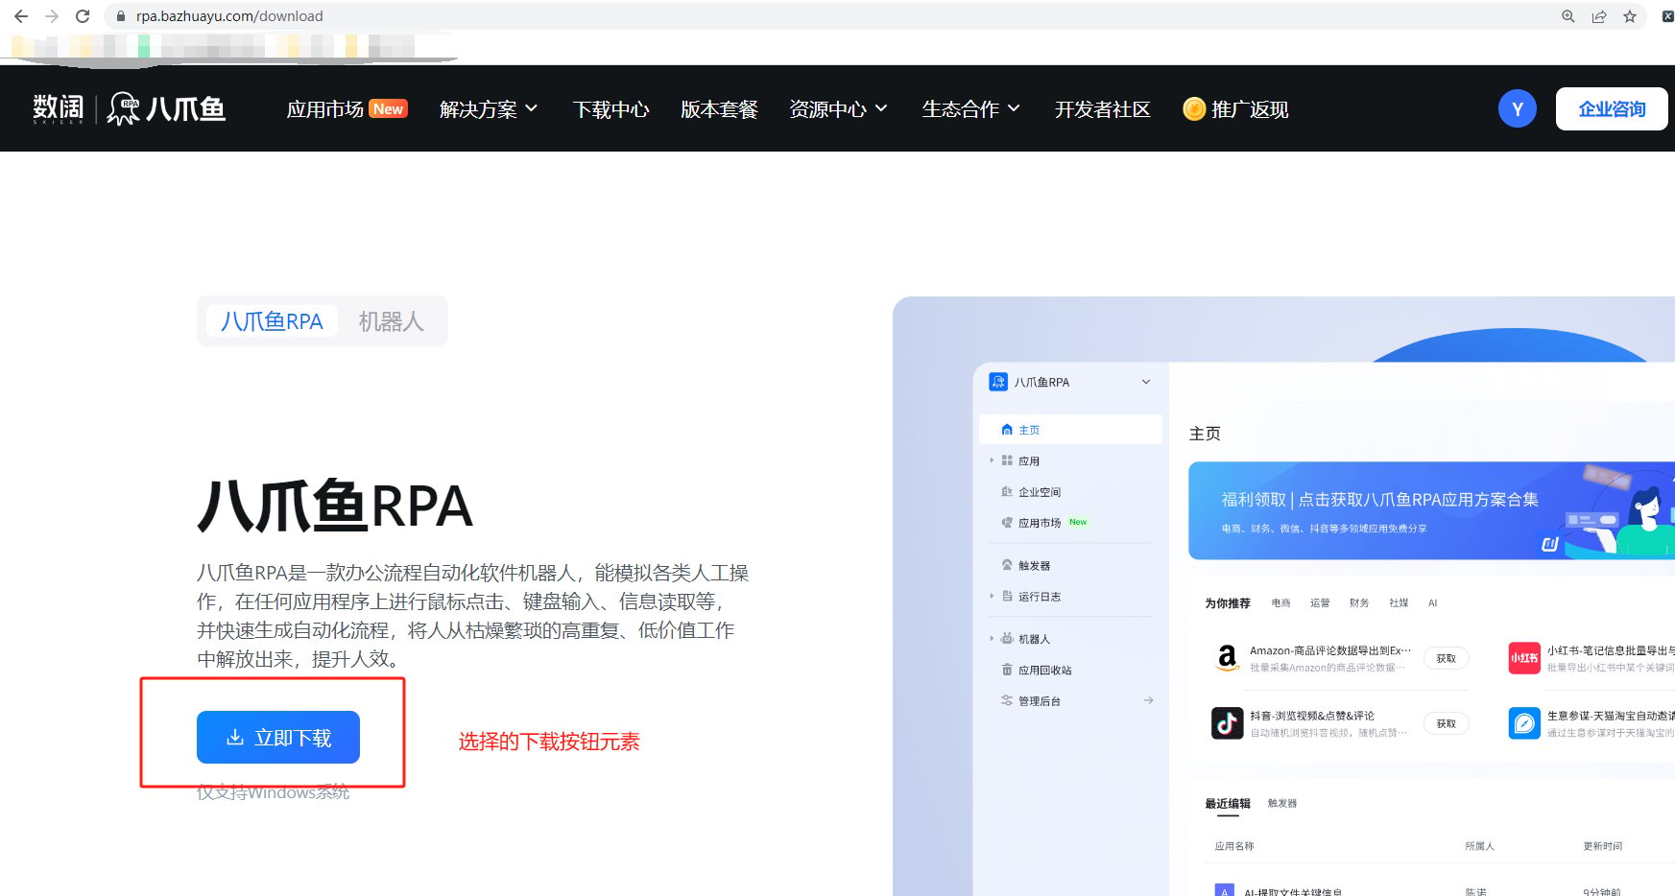Click the 数阔 logo

(x=58, y=108)
